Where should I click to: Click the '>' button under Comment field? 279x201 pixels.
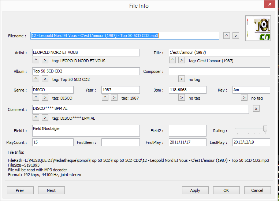coord(45,118)
